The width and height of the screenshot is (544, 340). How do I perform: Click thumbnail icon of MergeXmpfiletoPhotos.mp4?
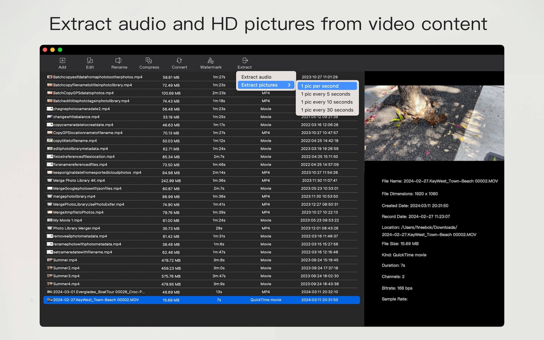point(50,212)
